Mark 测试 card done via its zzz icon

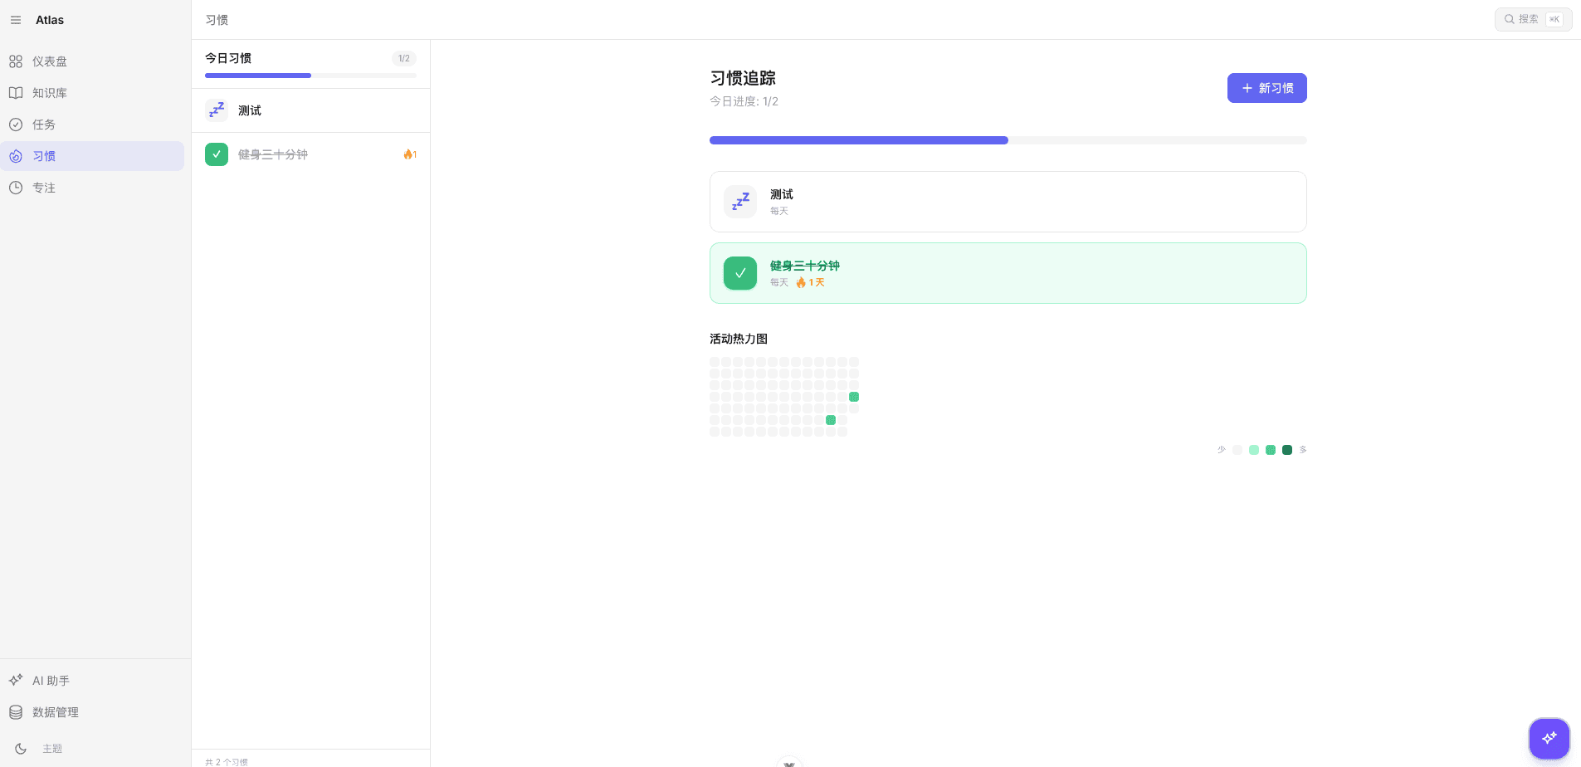[x=740, y=202]
